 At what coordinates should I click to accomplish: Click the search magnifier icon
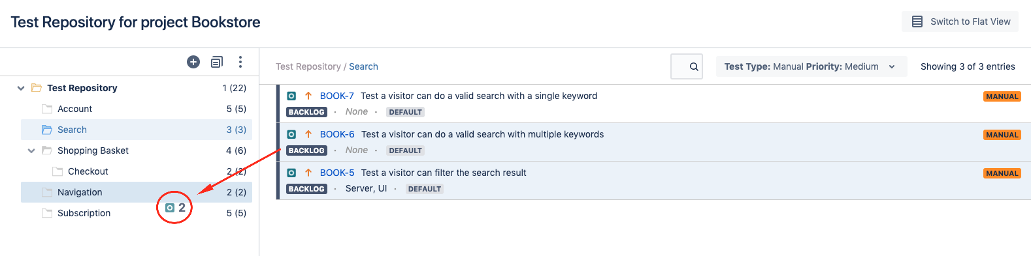click(x=694, y=66)
